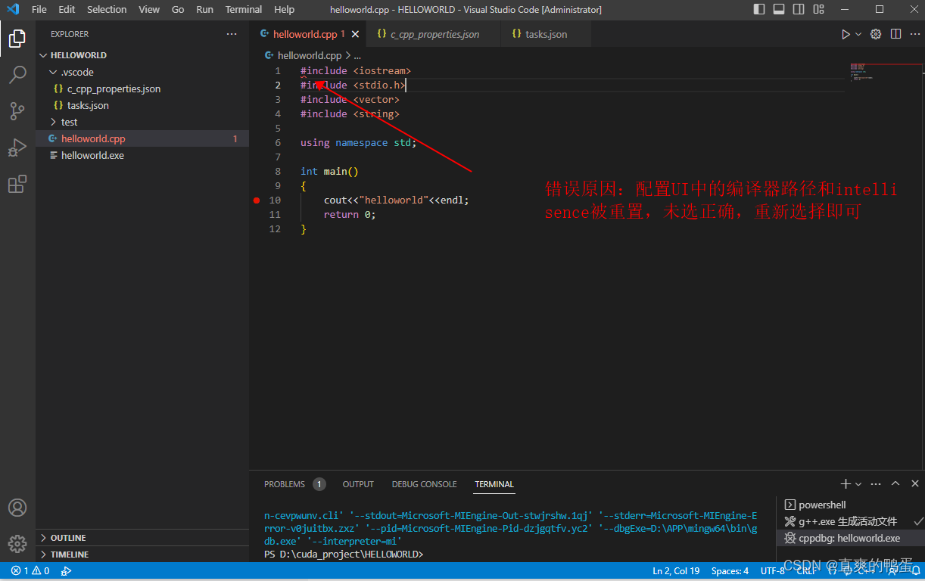The image size is (925, 581).
Task: Toggle the breakpoint on line 10
Action: pyautogui.click(x=257, y=200)
